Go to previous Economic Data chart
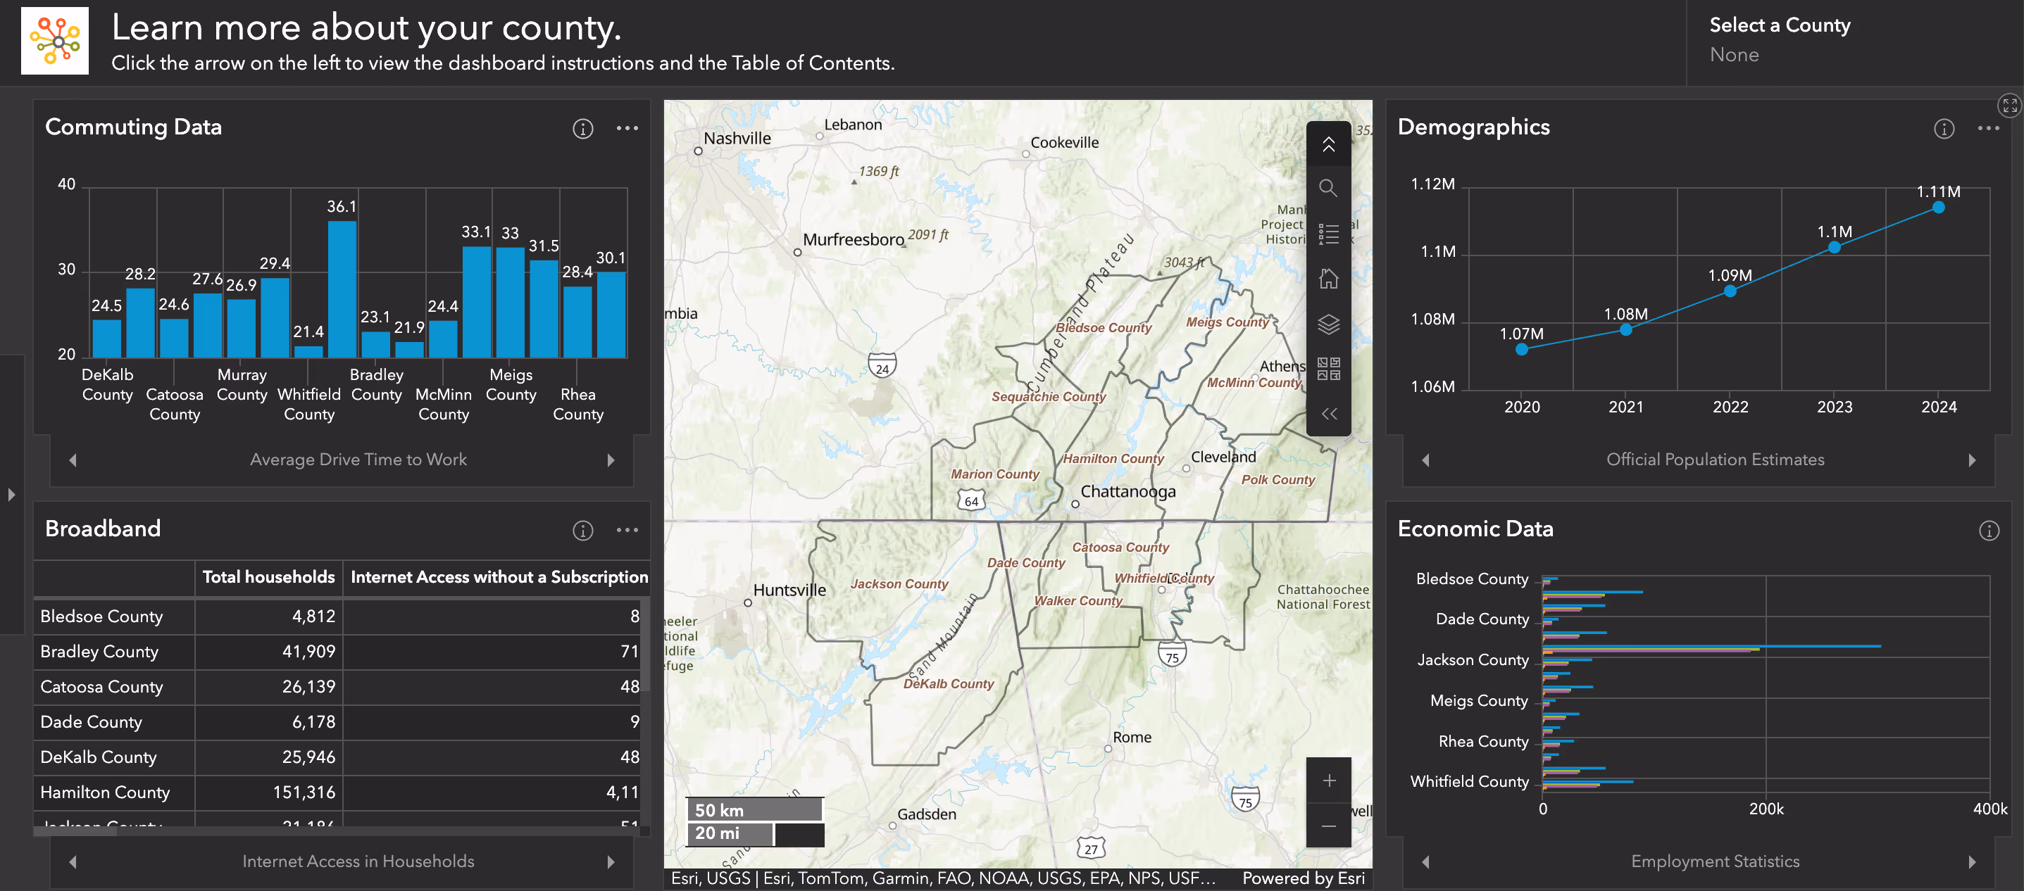Screen dimensions: 2024x891 coord(1425,862)
